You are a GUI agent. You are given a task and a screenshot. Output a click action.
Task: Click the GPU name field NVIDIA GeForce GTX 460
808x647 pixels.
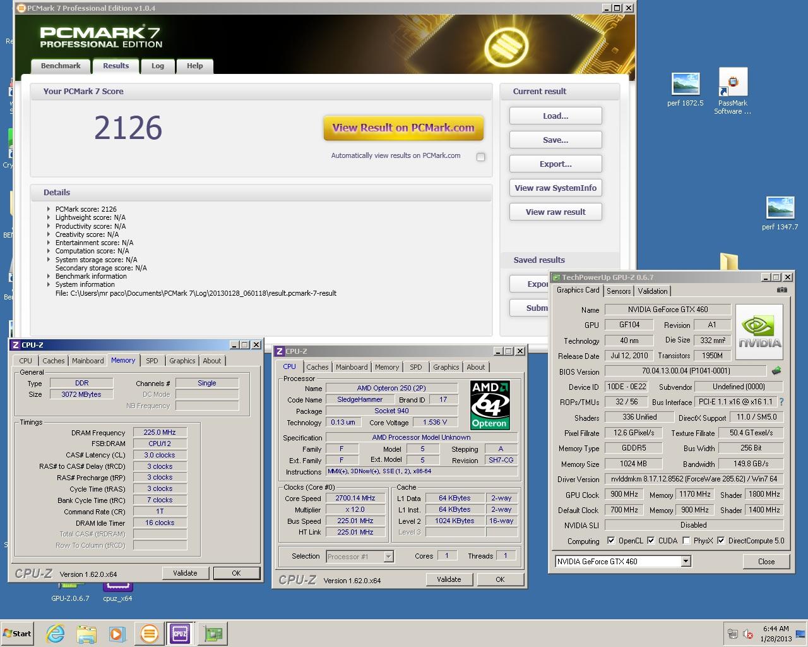[668, 310]
